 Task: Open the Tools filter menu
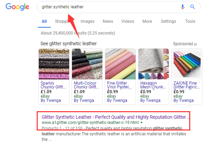point(190,21)
